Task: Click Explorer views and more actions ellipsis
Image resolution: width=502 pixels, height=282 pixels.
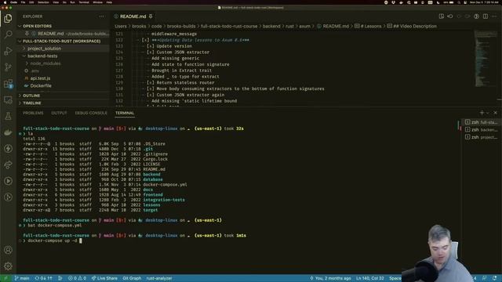Action: click(x=101, y=16)
